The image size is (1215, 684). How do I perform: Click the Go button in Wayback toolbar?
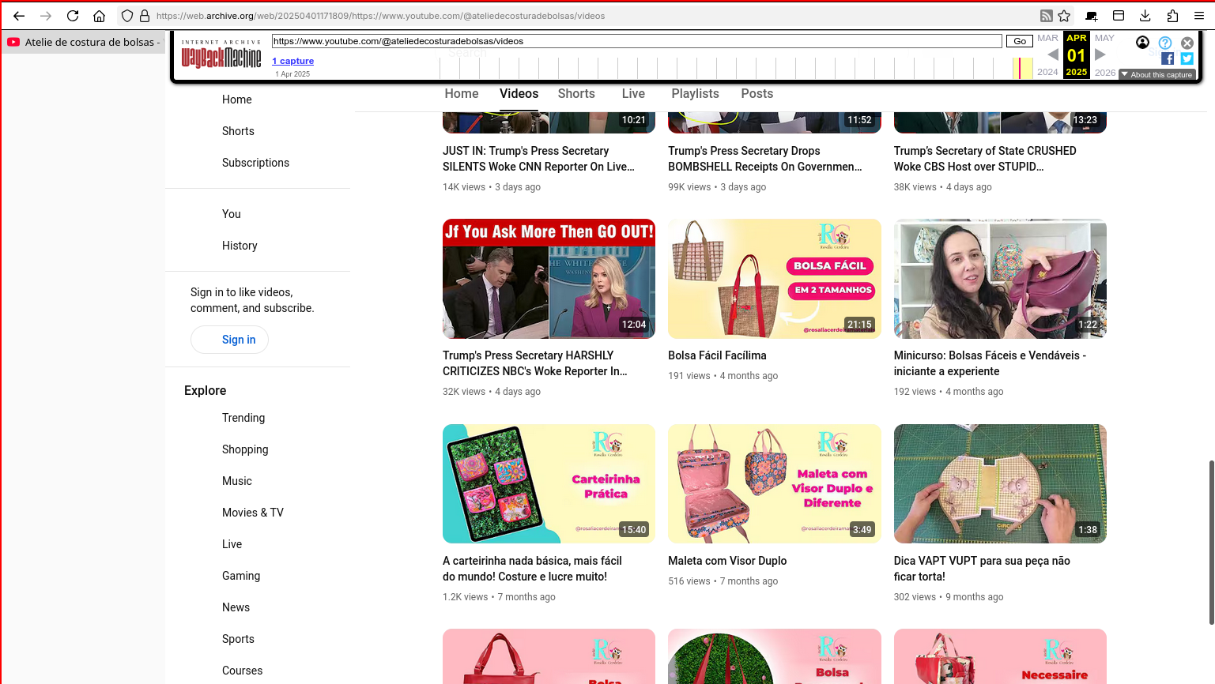tap(1020, 41)
